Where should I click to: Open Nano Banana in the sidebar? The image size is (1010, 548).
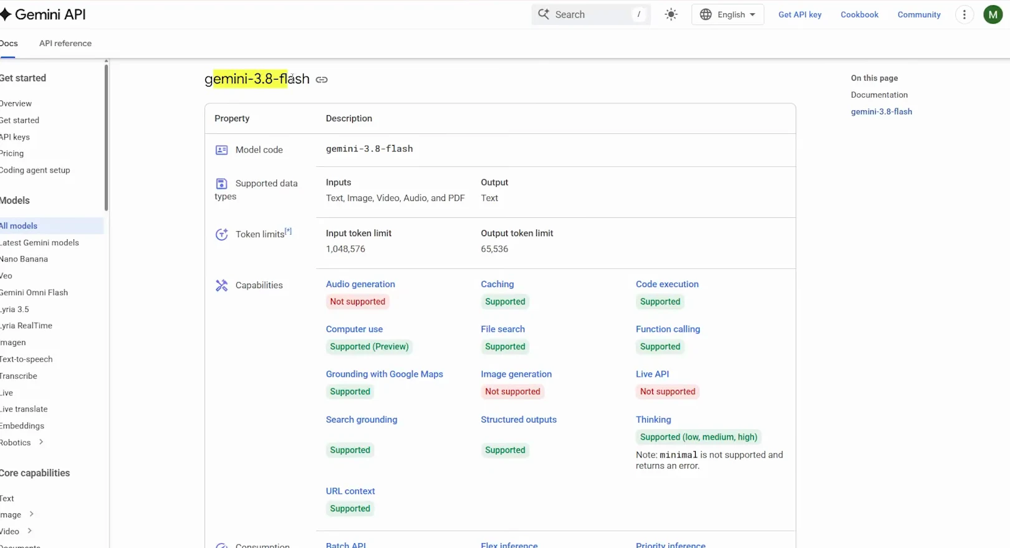24,259
